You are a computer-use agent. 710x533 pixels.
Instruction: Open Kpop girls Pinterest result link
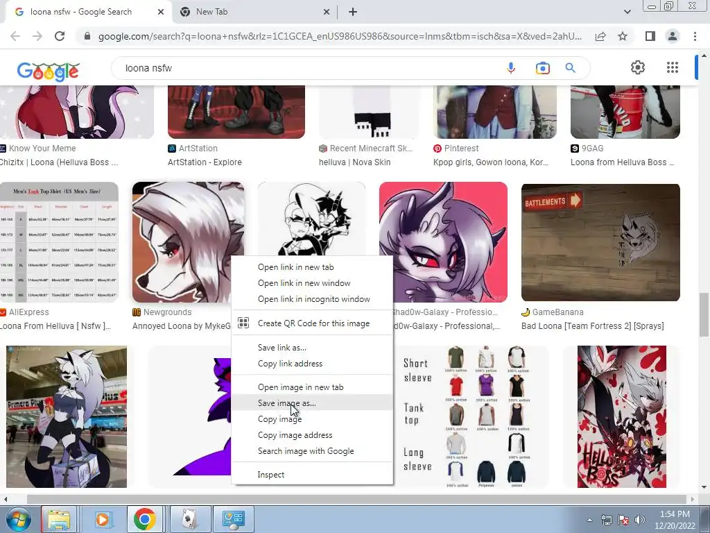(x=490, y=162)
